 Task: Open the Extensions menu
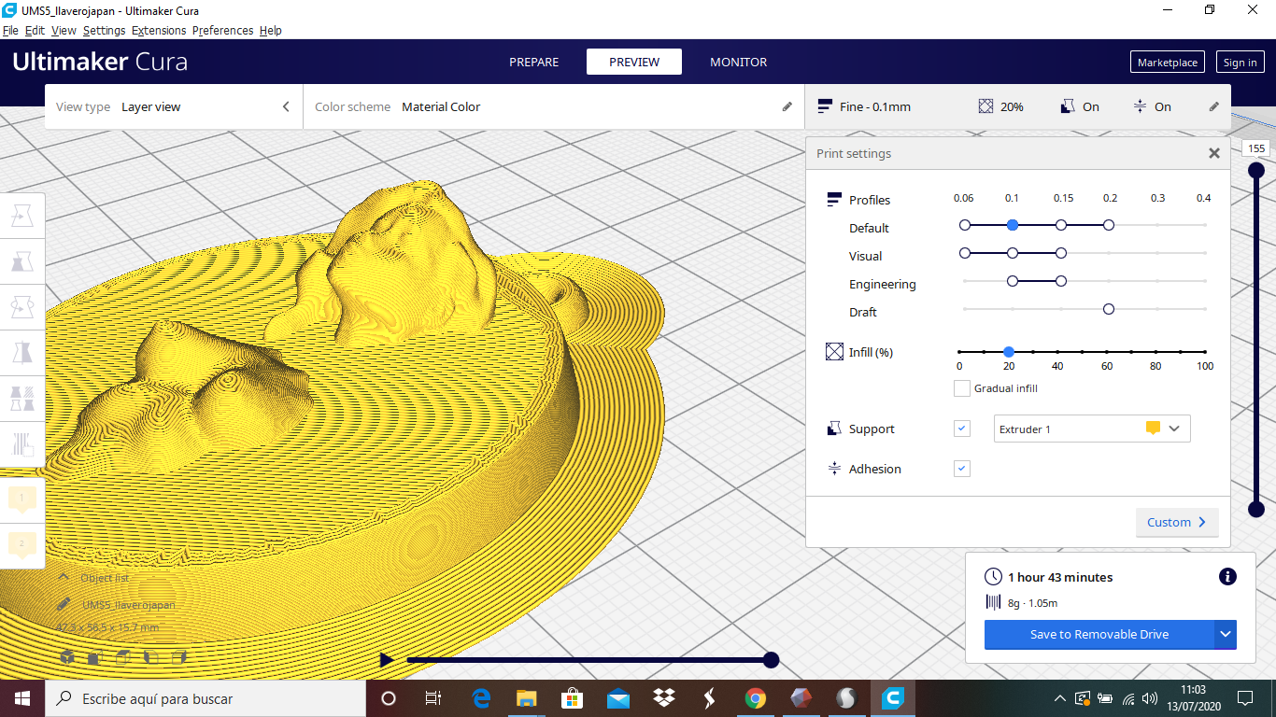(159, 30)
